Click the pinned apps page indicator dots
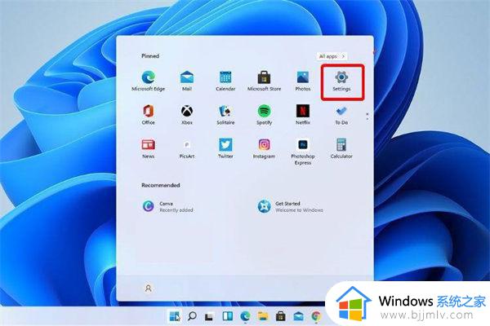This screenshot has height=326, width=490. (367, 117)
